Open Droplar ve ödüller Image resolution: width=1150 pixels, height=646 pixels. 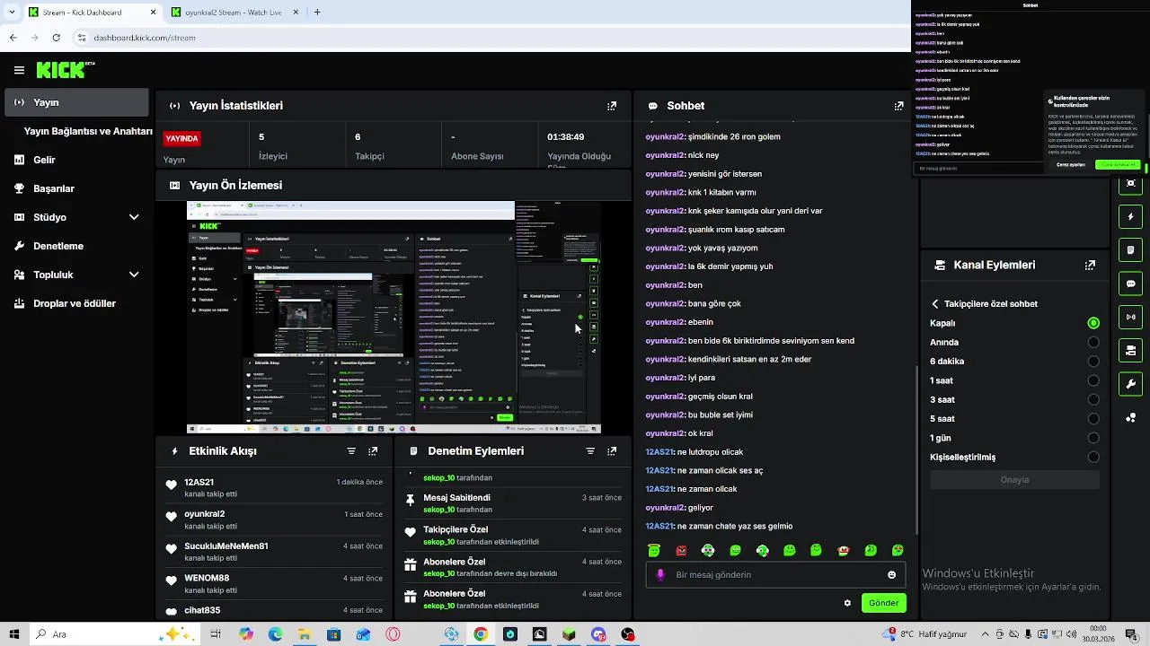coord(76,303)
